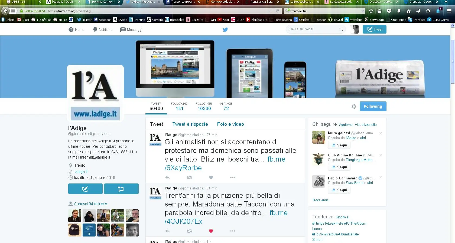
Task: Click the add-to-list button under profile
Action: (121, 189)
